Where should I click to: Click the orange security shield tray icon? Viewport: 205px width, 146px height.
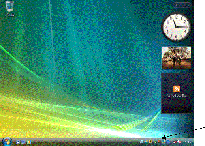point(150,142)
